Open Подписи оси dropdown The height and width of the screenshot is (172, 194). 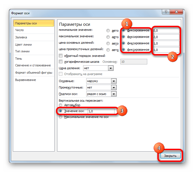pyautogui.click(x=114, y=94)
